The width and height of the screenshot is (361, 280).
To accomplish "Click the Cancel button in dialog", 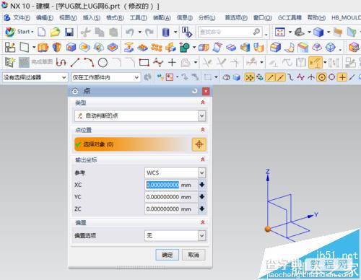I will pyautogui.click(x=193, y=255).
